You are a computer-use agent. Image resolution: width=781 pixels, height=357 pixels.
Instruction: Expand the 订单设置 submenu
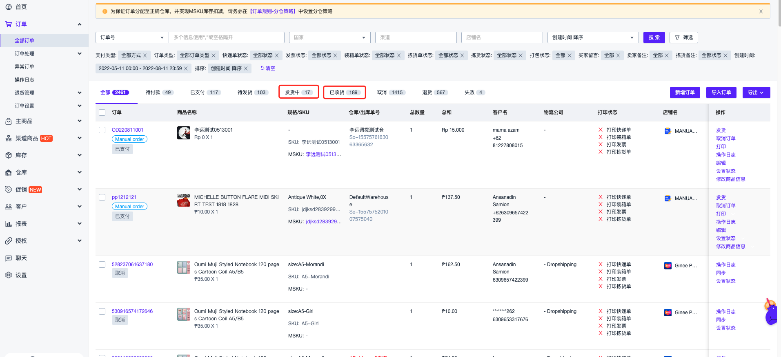tap(80, 106)
